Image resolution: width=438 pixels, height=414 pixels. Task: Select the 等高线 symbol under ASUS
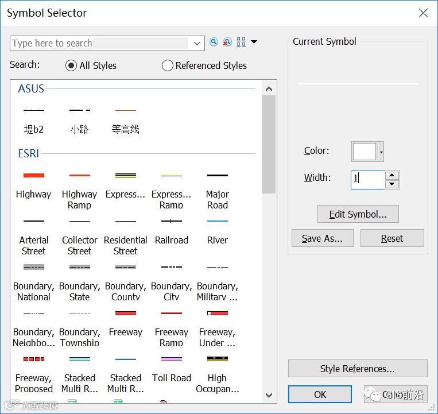pyautogui.click(x=125, y=120)
